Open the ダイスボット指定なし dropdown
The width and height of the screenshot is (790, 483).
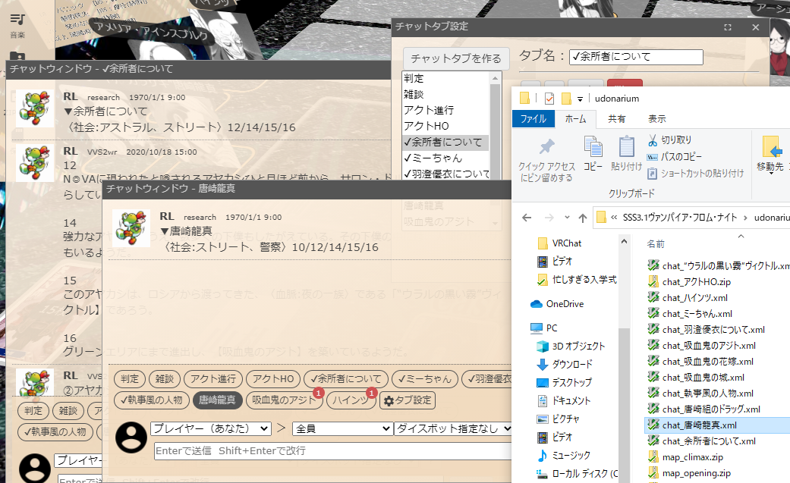[453, 428]
